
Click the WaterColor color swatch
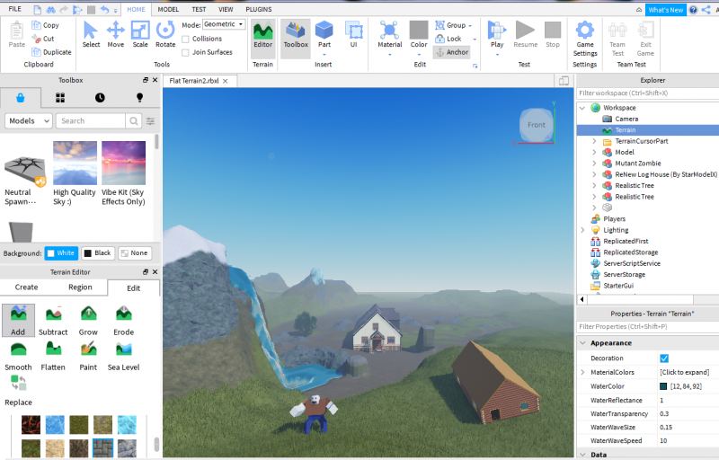tap(663, 386)
